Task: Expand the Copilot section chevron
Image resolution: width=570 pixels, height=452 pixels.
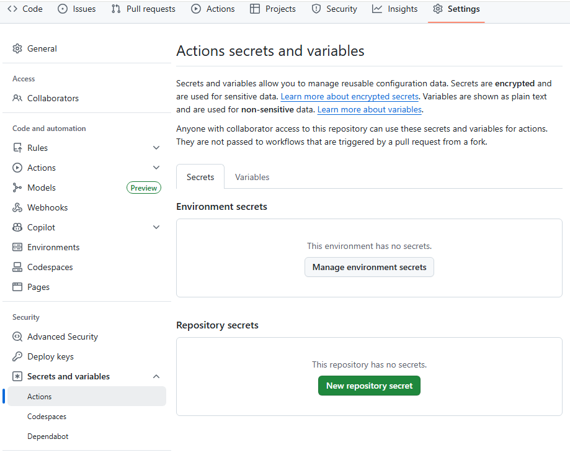Action: coord(156,227)
